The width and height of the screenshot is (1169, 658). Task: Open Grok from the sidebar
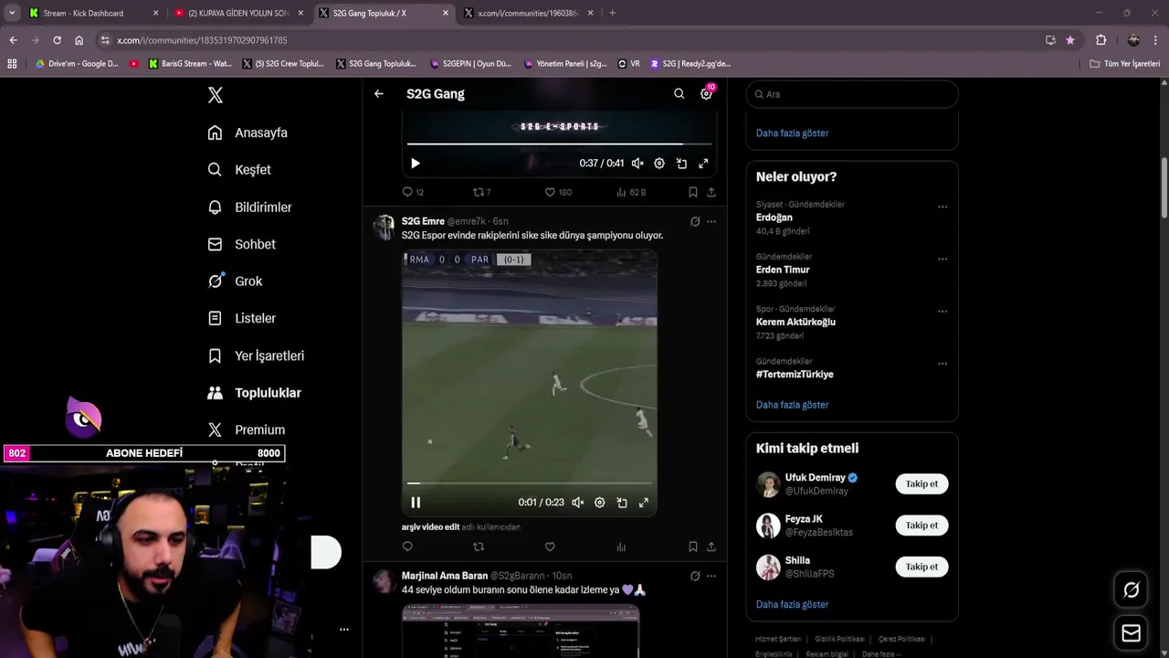pos(235,281)
